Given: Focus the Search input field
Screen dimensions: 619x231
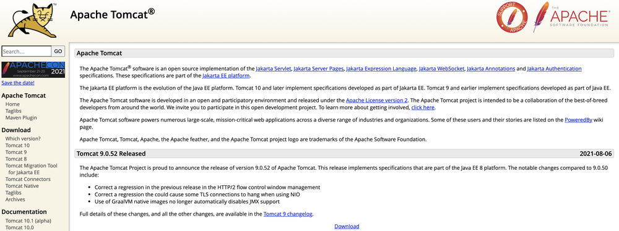Looking at the screenshot, I should pyautogui.click(x=27, y=51).
